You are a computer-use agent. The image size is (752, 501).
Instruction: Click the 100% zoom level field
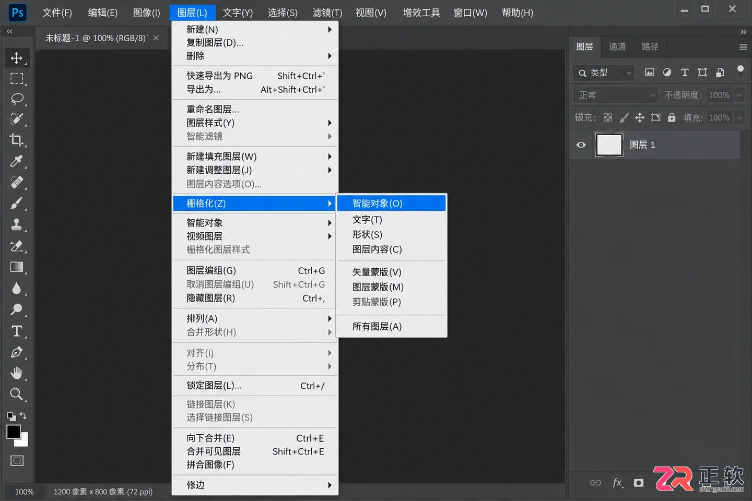[24, 492]
